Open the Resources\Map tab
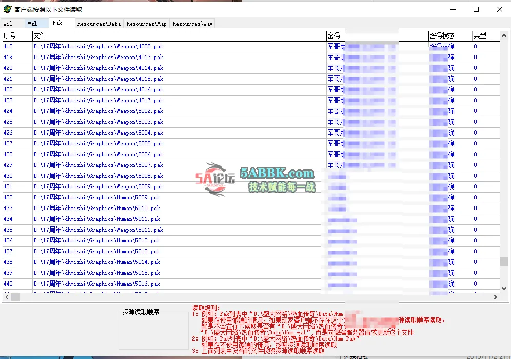 click(x=146, y=24)
